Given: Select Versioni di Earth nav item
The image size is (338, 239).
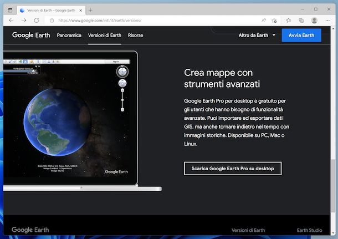Looking at the screenshot, I should tap(105, 35).
